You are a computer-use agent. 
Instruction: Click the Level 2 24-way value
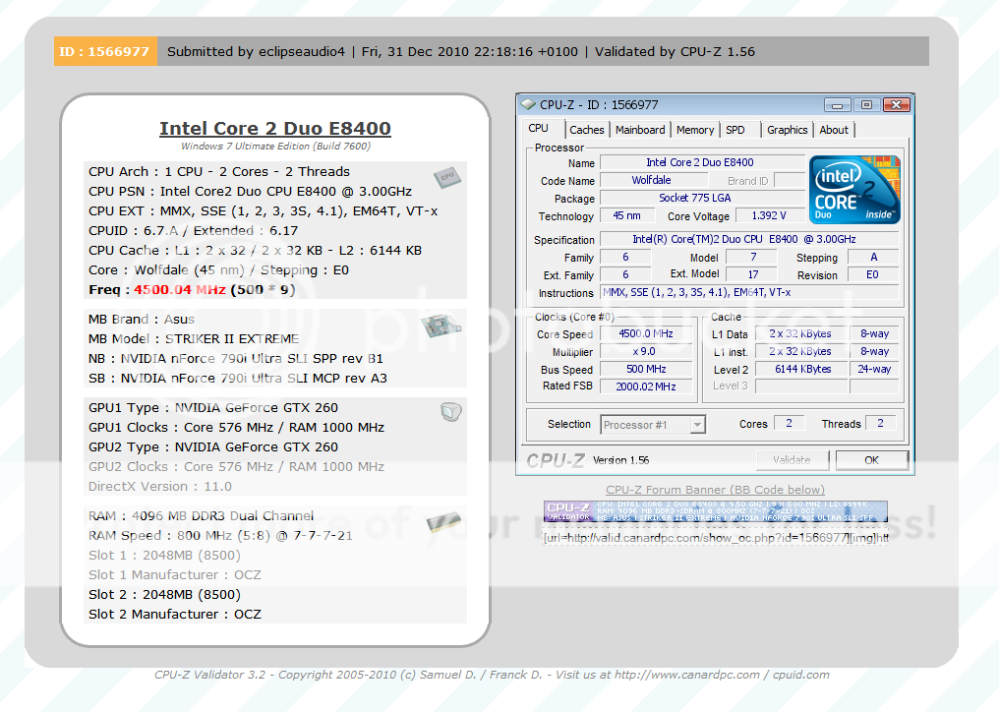pyautogui.click(x=874, y=369)
